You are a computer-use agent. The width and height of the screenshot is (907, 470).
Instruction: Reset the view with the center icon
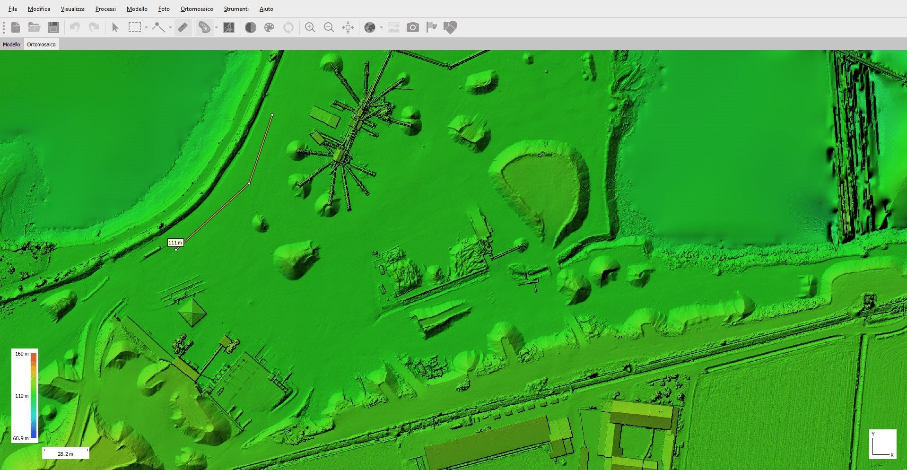pos(348,27)
